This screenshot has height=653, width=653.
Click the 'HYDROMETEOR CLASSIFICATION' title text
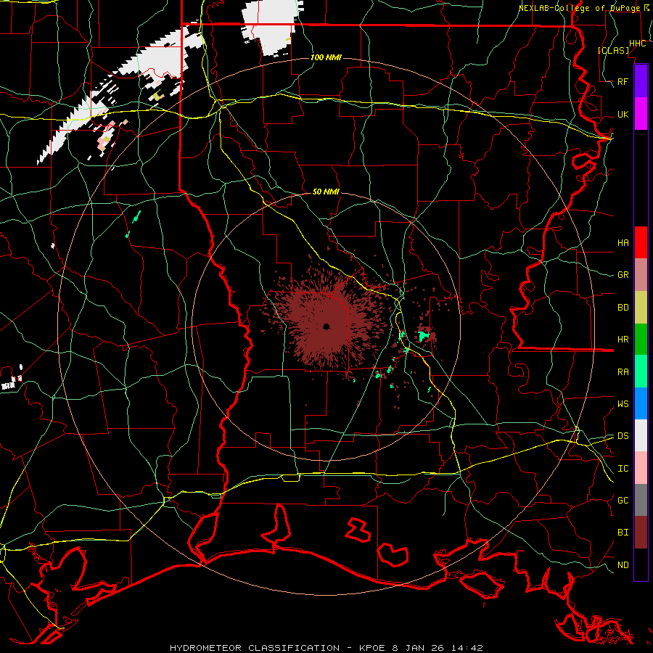pyautogui.click(x=255, y=648)
